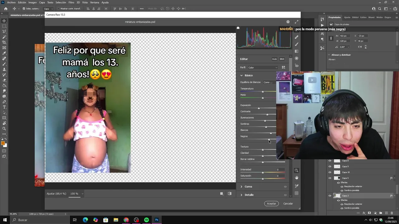Collapse Alinear y distribuir section
Image resolution: width=399 pixels, height=224 pixels.
tap(329, 55)
